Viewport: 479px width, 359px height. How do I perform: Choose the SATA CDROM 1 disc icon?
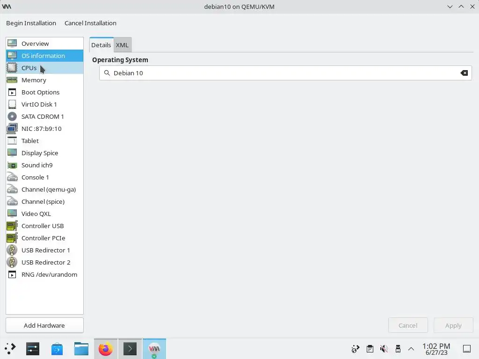12,116
